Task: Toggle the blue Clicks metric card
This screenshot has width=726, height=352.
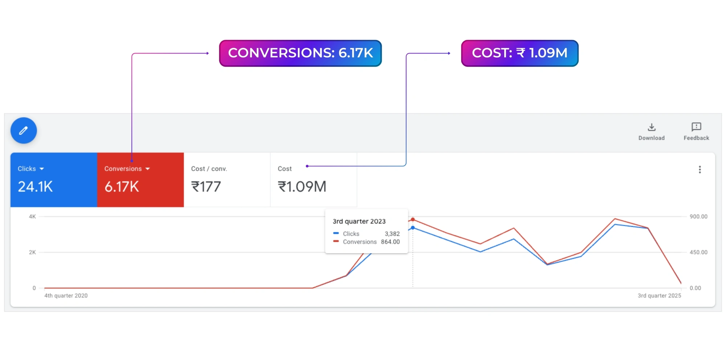Action: tap(54, 180)
